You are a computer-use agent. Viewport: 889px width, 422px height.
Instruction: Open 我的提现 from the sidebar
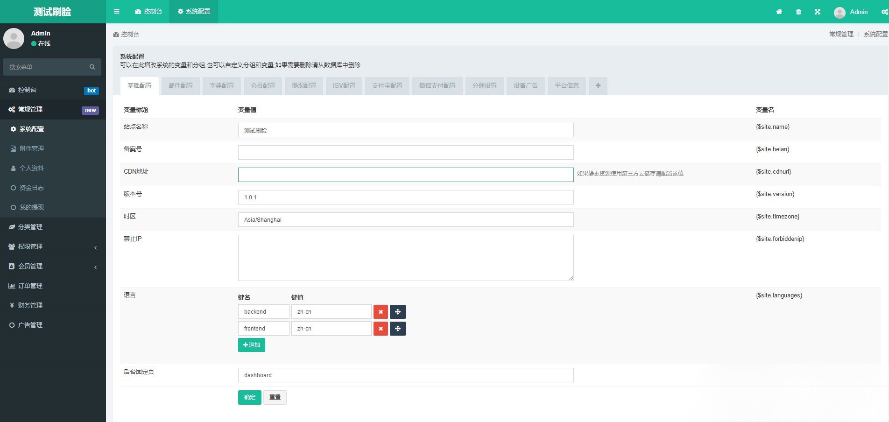(31, 207)
